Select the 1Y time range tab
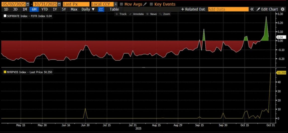Image resolution: width=288 pixels, height=133 pixels. (54, 9)
